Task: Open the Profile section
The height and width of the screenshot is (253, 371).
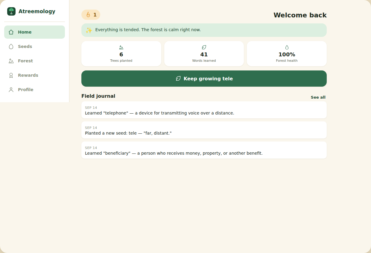Action: [x=34, y=90]
